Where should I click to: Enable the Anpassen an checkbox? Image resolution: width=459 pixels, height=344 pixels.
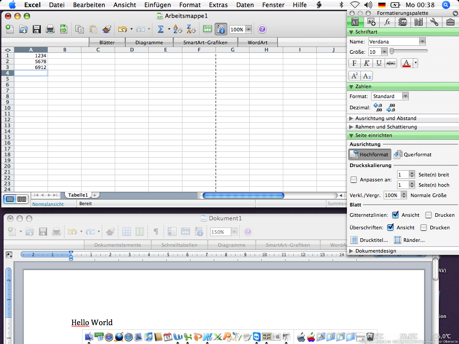354,180
